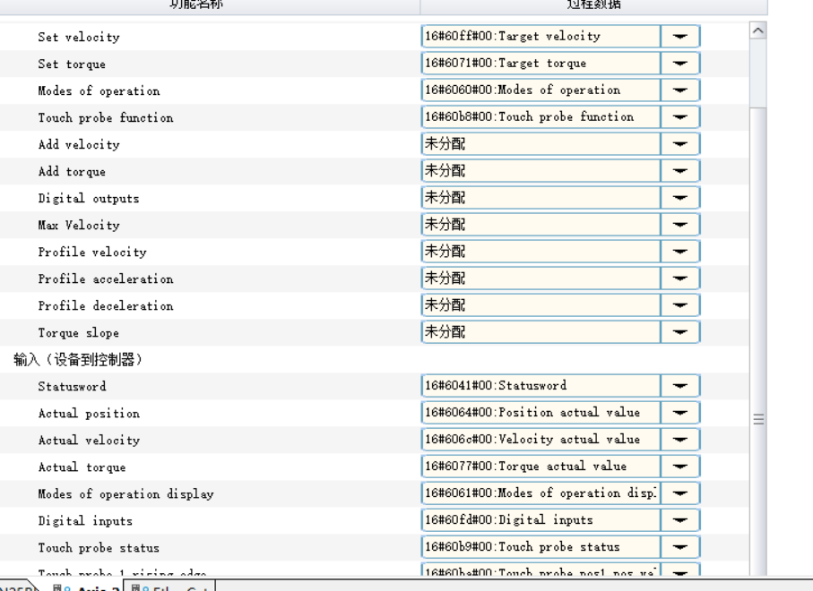Click the unassigned Profile velocity field
813x591 pixels.
(x=541, y=252)
